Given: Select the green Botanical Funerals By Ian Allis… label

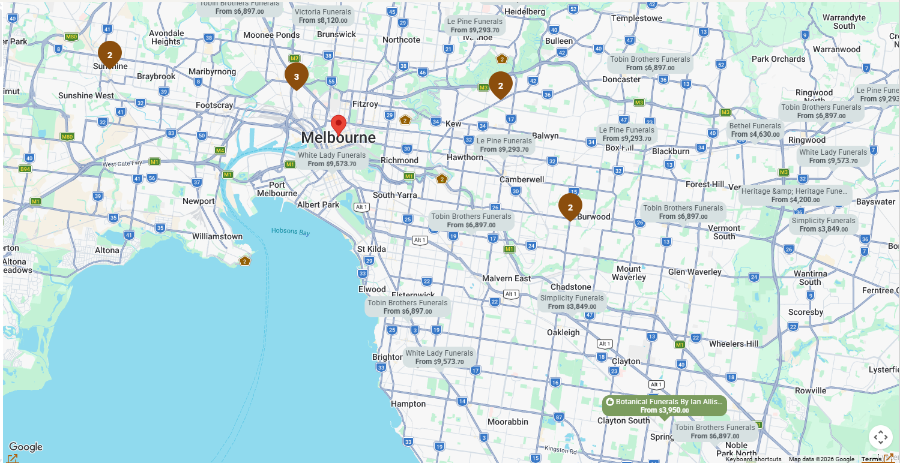Looking at the screenshot, I should pyautogui.click(x=665, y=406).
